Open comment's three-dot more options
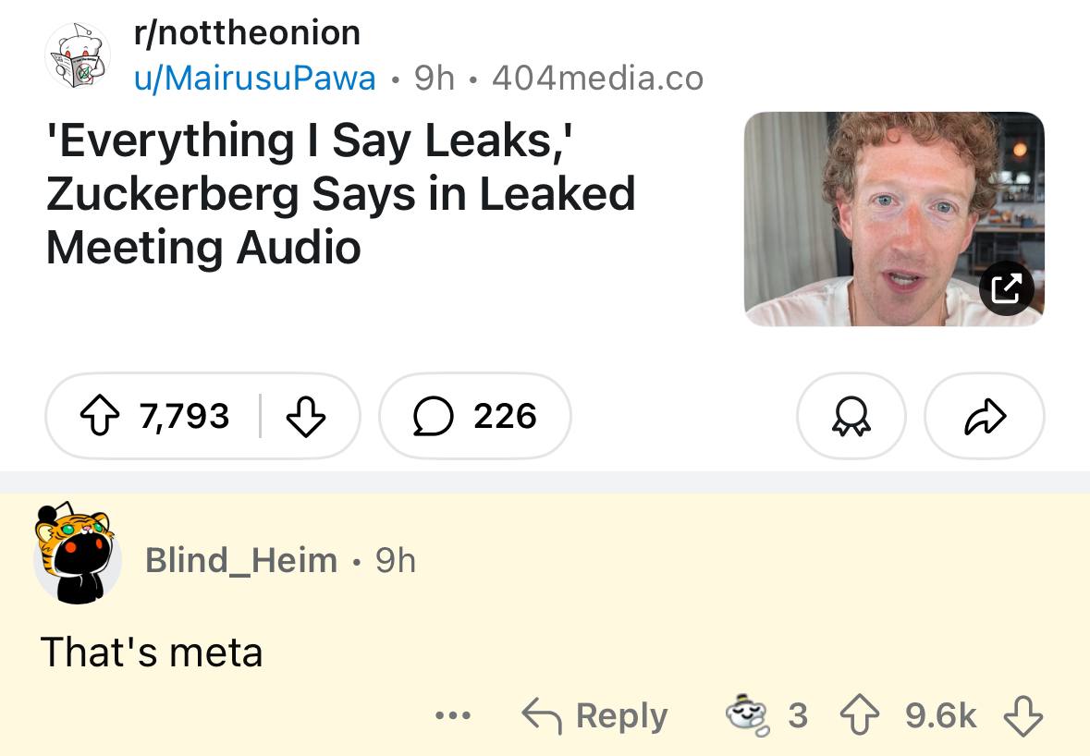Screen dimensions: 1090x756 click(453, 716)
